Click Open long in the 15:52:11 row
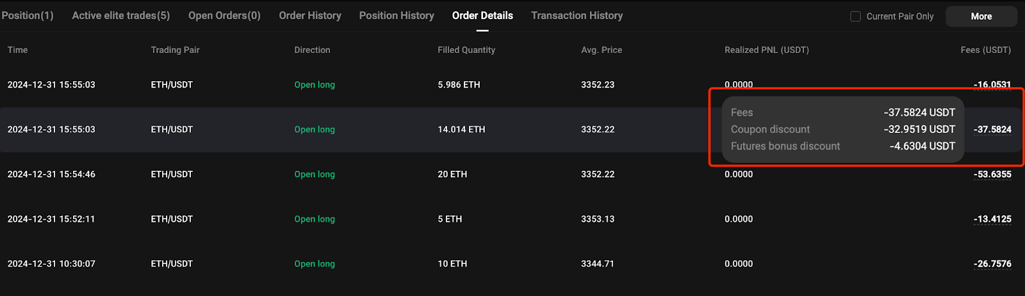 (315, 219)
